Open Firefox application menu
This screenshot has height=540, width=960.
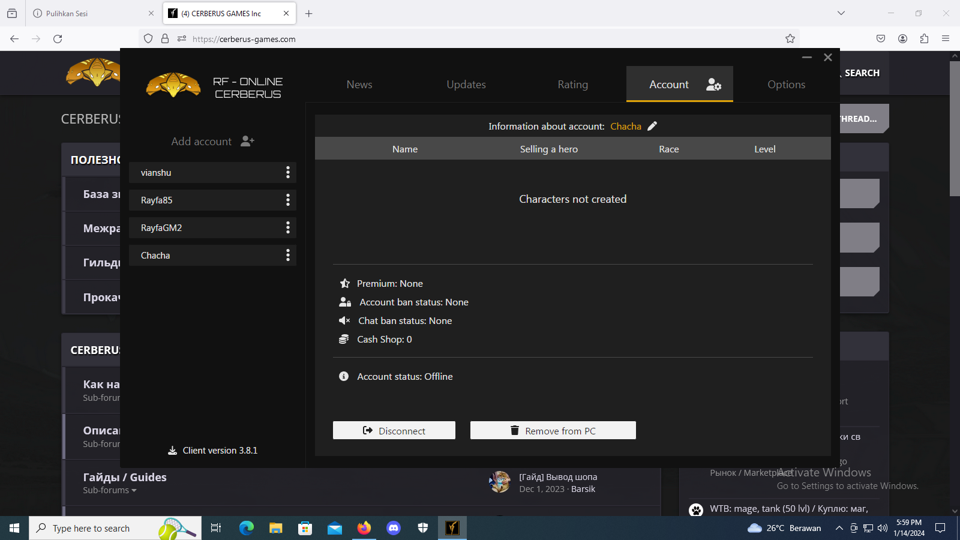coord(946,39)
